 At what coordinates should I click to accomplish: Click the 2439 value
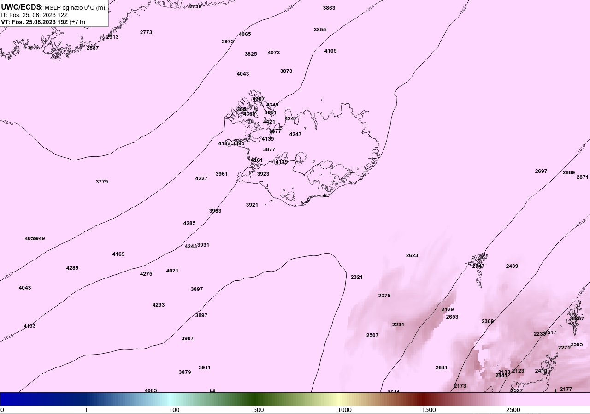[512, 266]
